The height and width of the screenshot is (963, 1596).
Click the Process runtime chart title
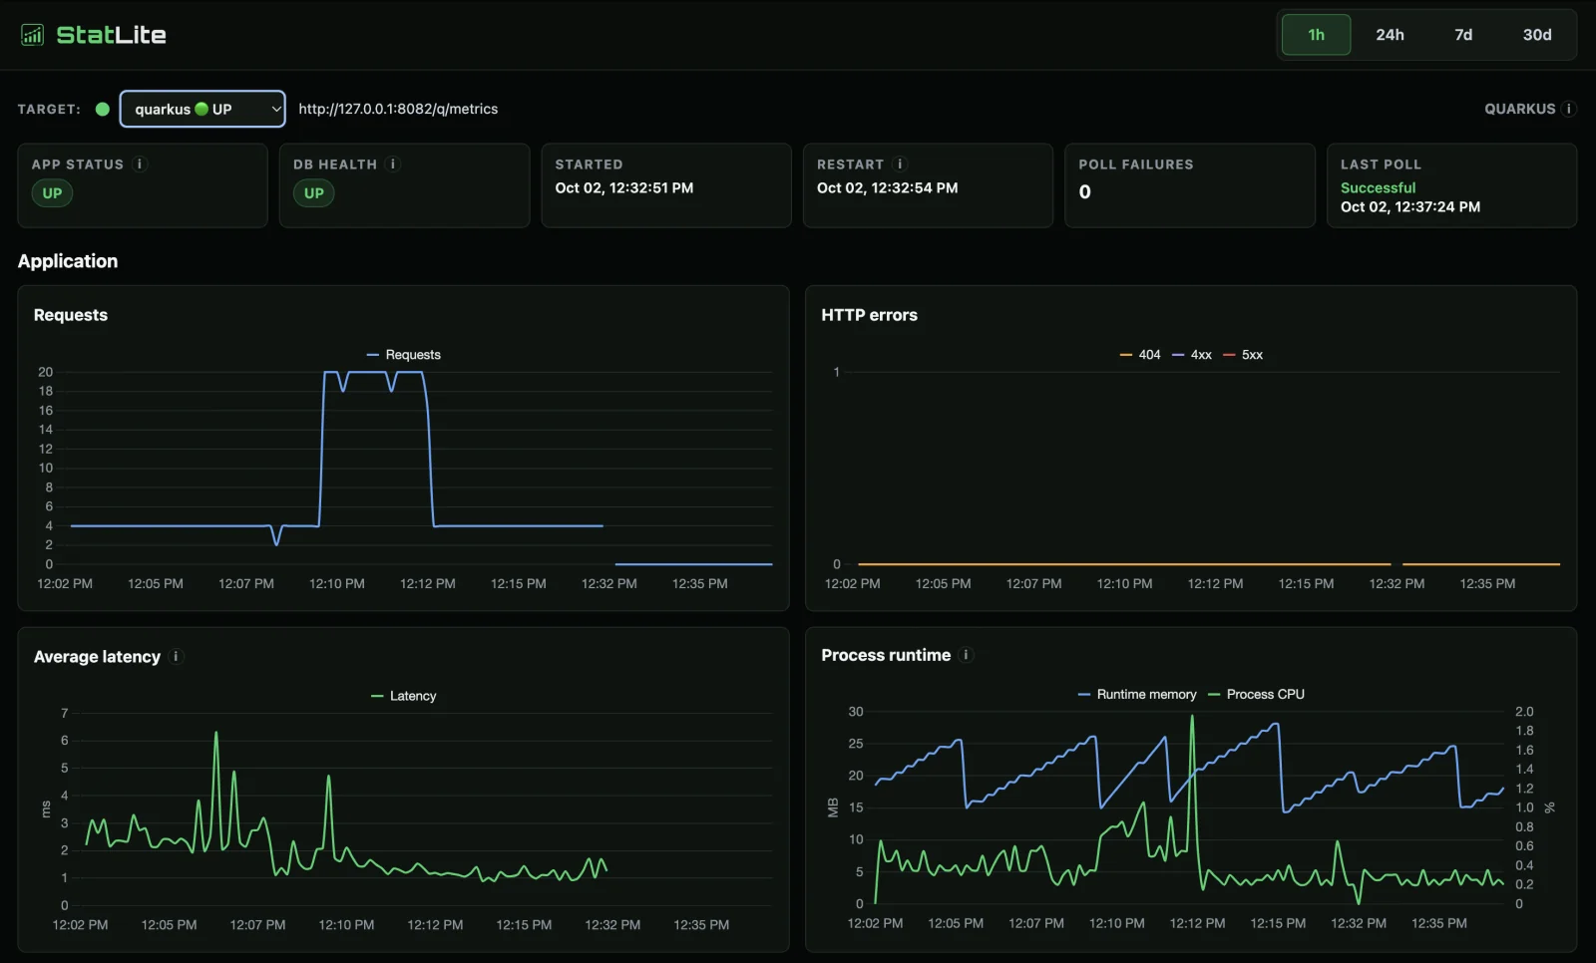(x=886, y=655)
